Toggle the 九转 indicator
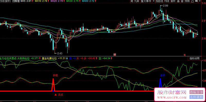 coord(137,1)
